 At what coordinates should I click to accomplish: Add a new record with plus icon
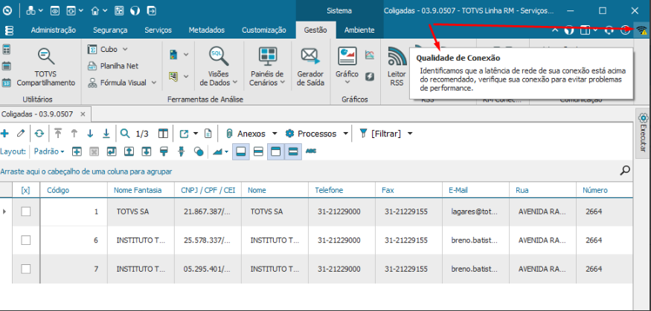(5, 134)
